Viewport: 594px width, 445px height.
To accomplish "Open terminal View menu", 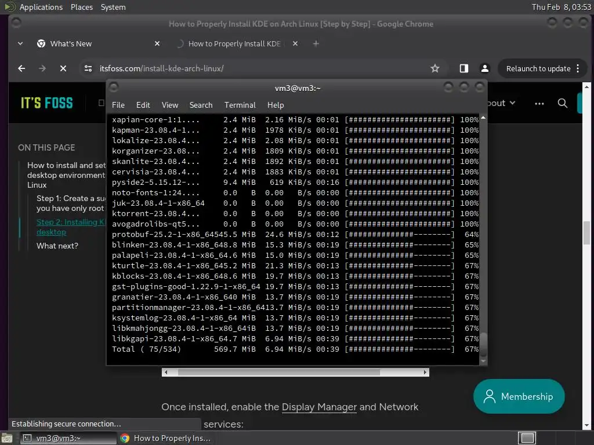I will click(x=170, y=105).
